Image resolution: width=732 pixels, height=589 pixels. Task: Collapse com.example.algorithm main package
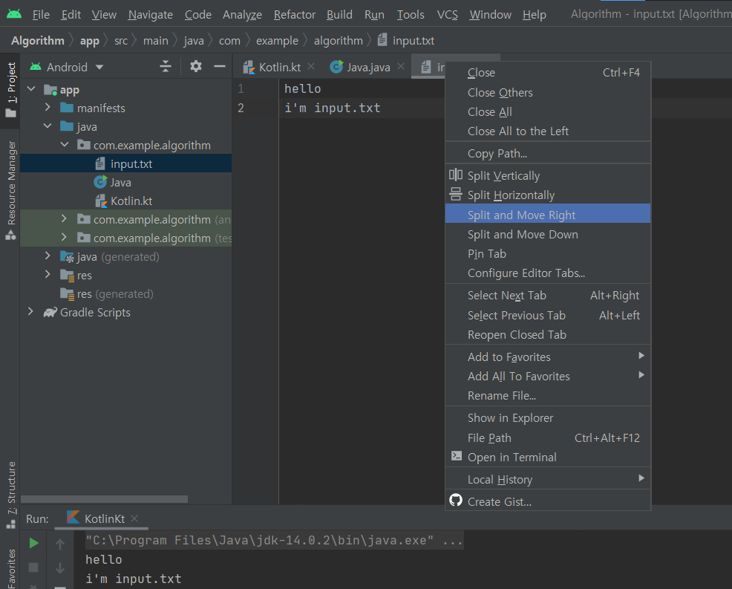[65, 145]
